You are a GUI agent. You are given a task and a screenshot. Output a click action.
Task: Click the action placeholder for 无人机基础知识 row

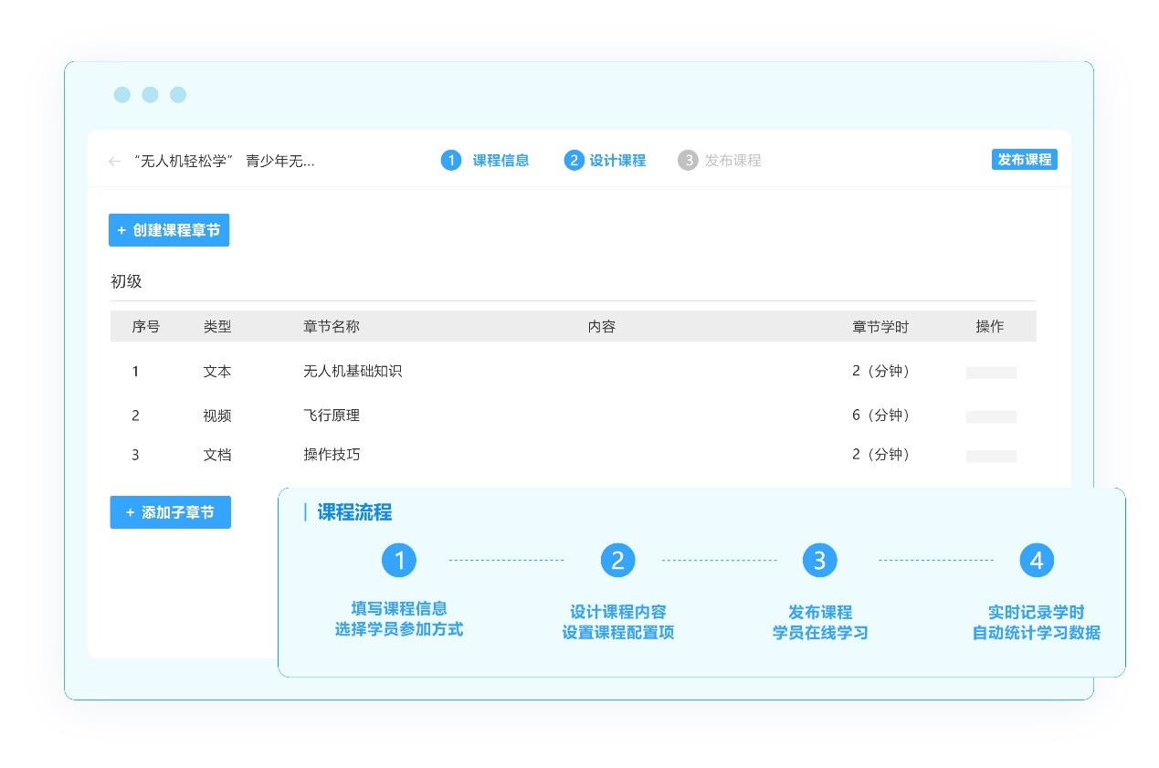(x=991, y=373)
